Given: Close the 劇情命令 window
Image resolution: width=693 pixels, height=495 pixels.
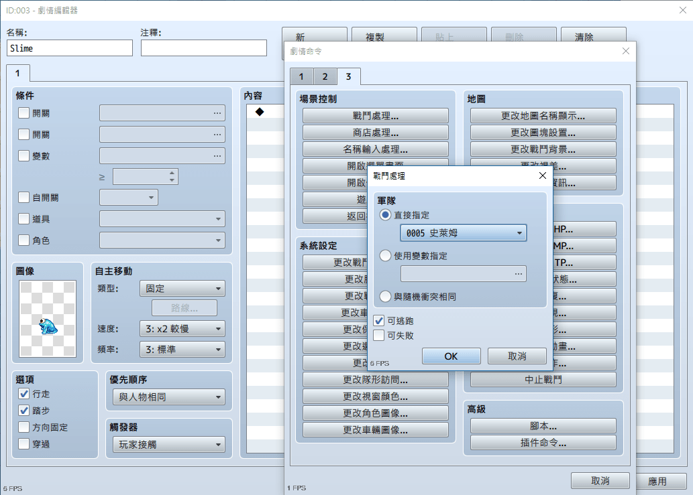Looking at the screenshot, I should (x=625, y=51).
